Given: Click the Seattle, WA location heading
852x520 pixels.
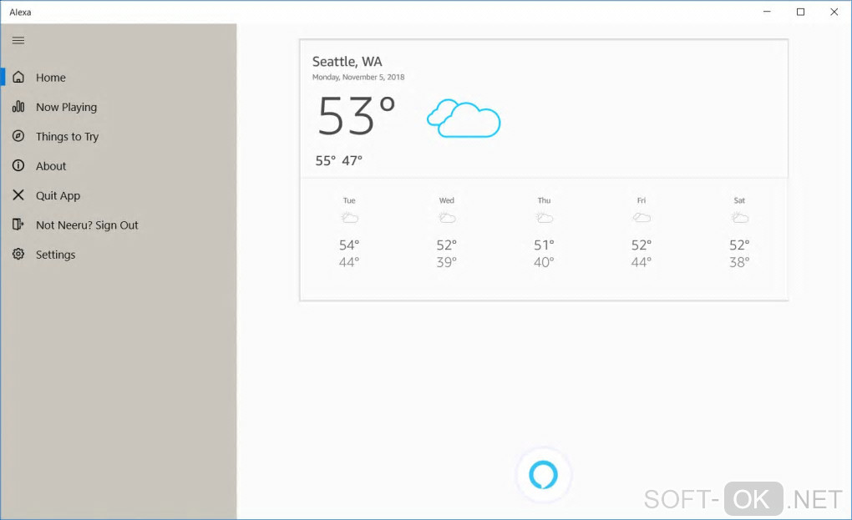Looking at the screenshot, I should (x=347, y=61).
